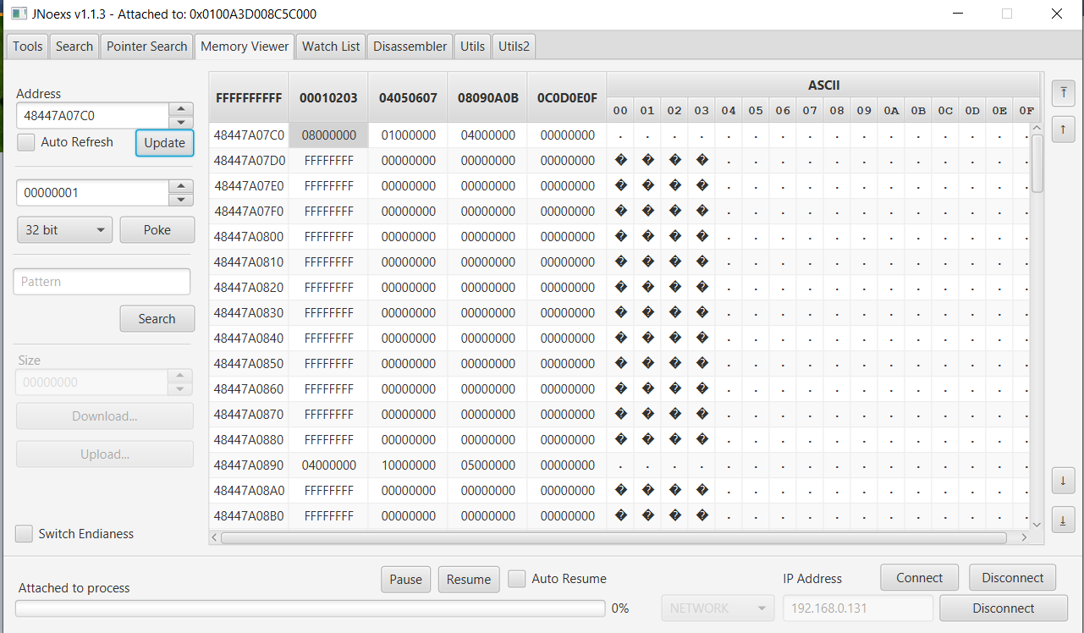Resume the attached process
This screenshot has height=633, width=1084.
(x=469, y=580)
